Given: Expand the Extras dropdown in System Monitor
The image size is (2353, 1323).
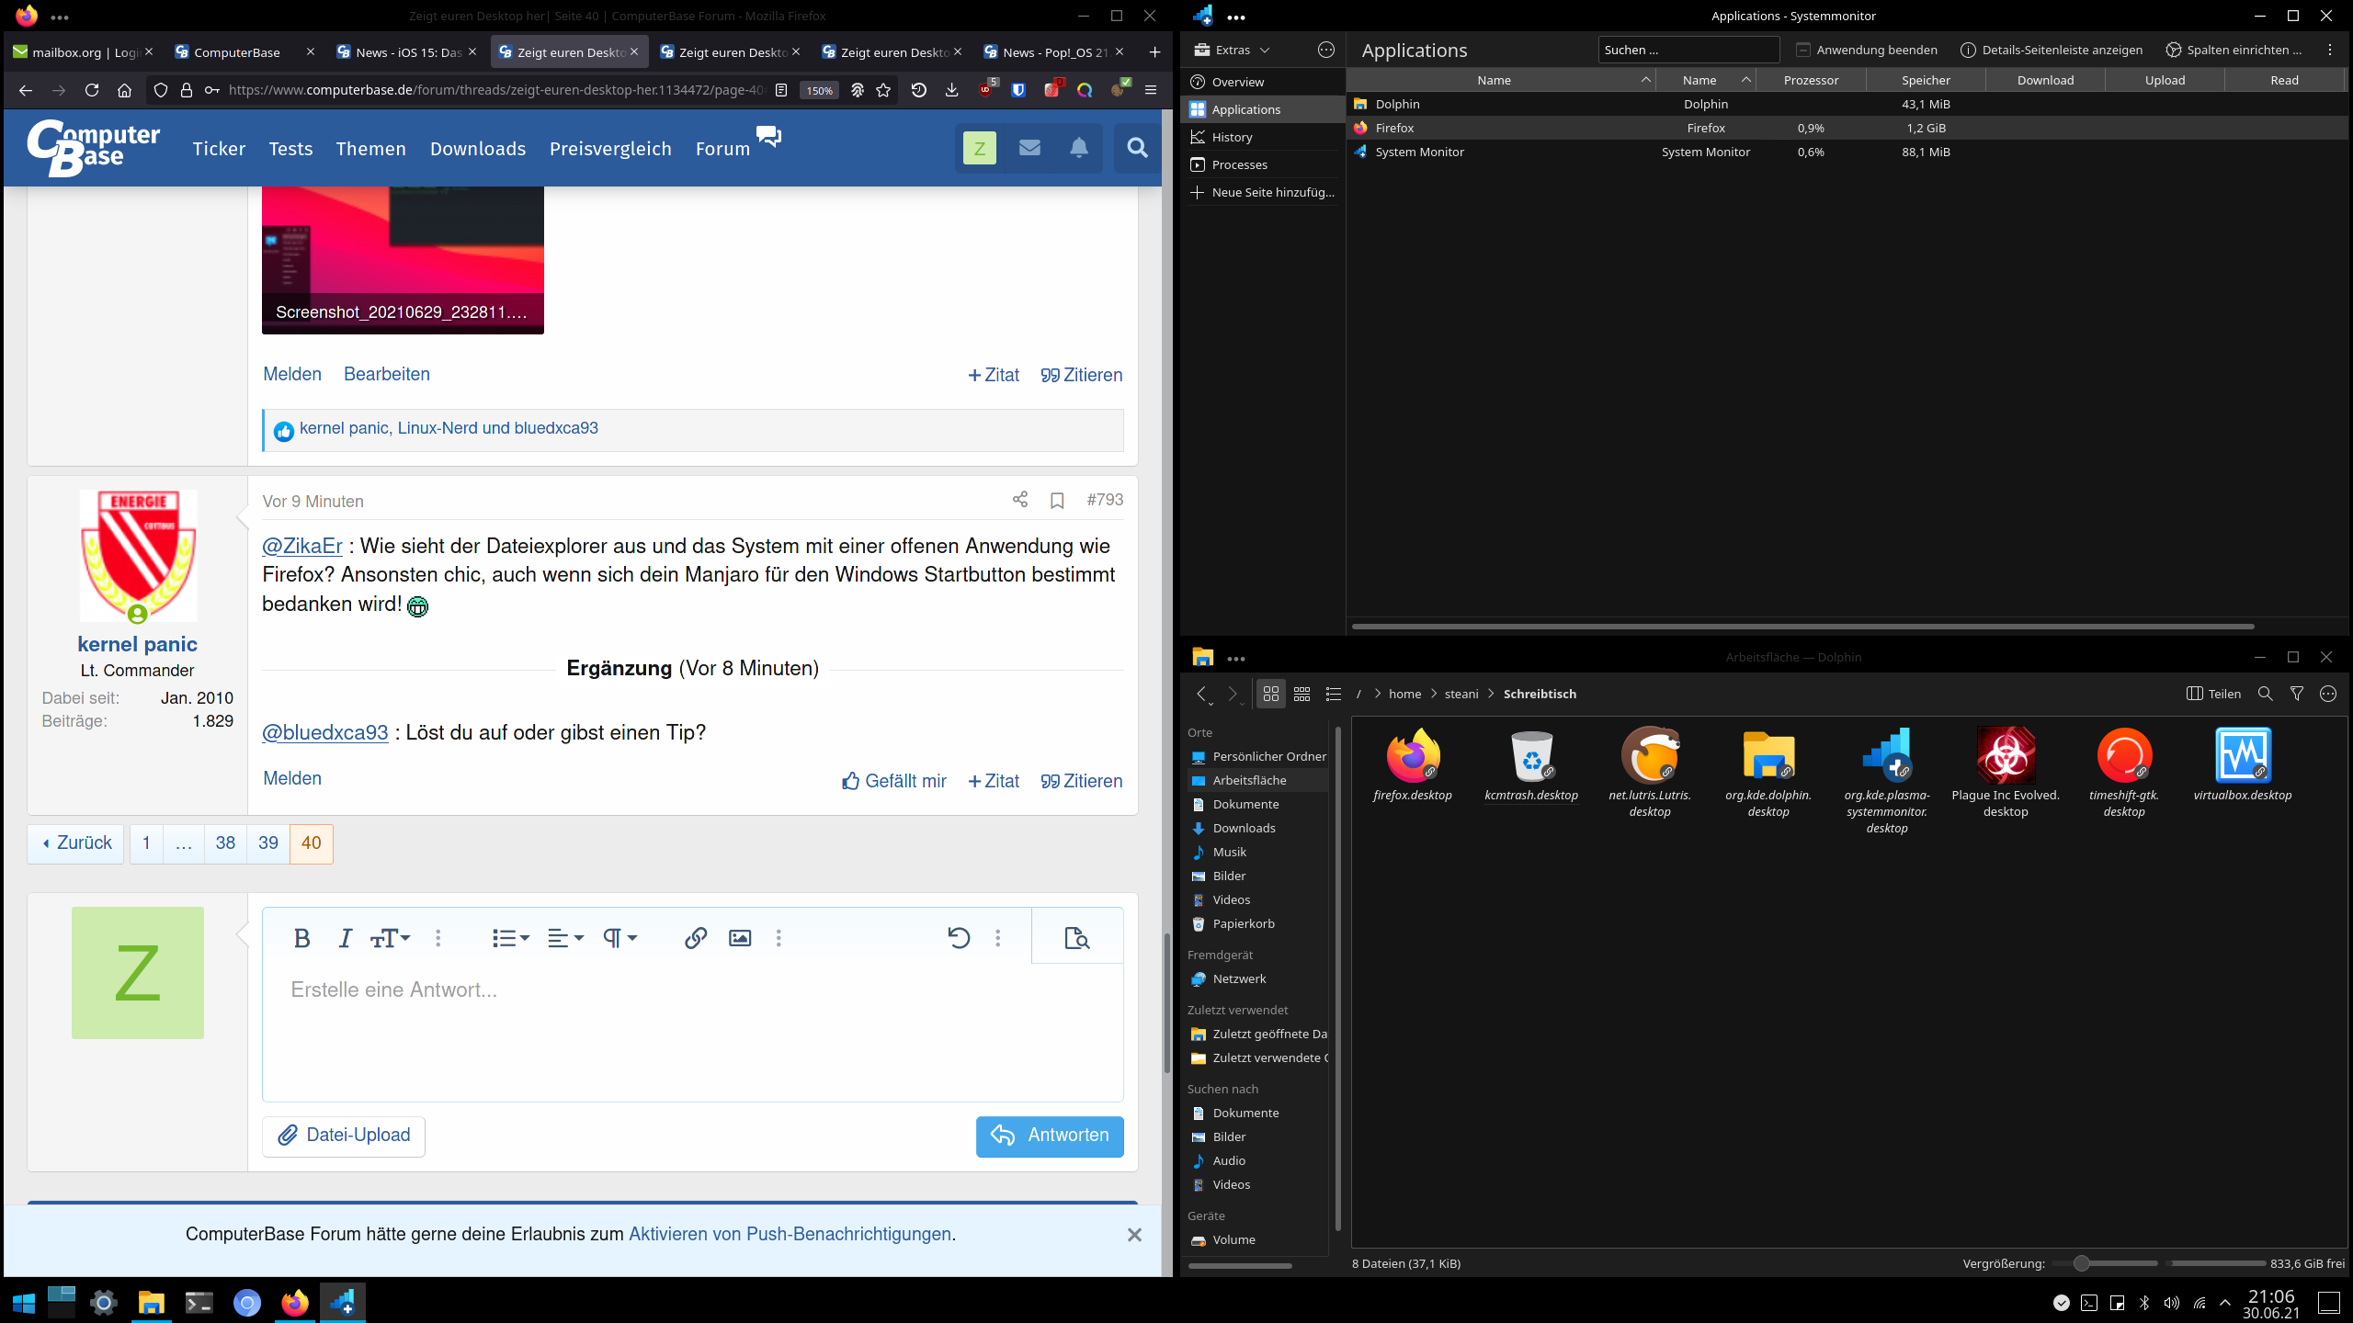Looking at the screenshot, I should (1232, 50).
